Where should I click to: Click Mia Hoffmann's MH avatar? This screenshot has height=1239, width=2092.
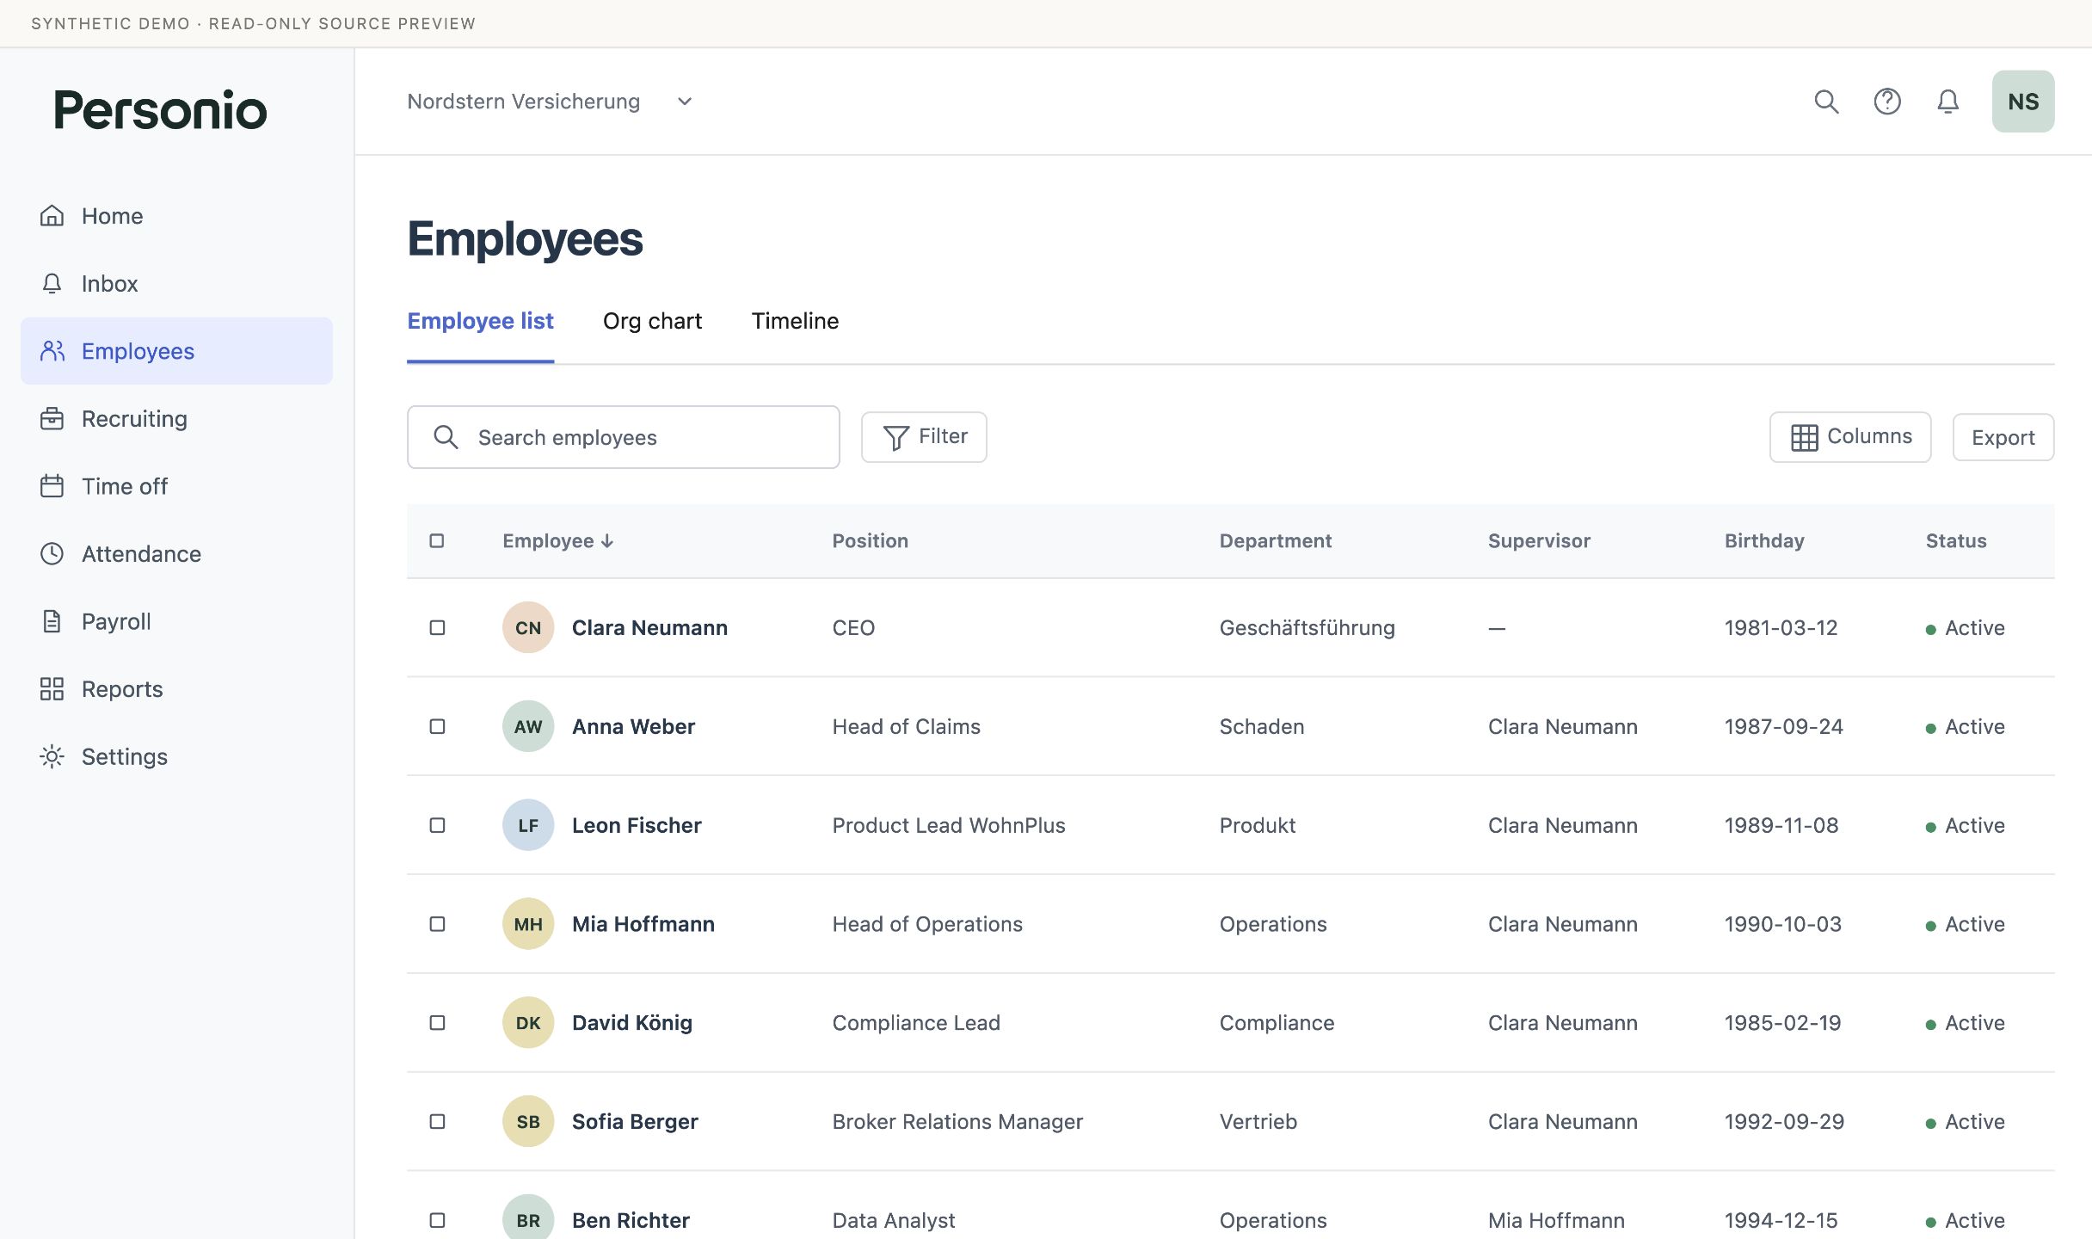click(x=528, y=924)
